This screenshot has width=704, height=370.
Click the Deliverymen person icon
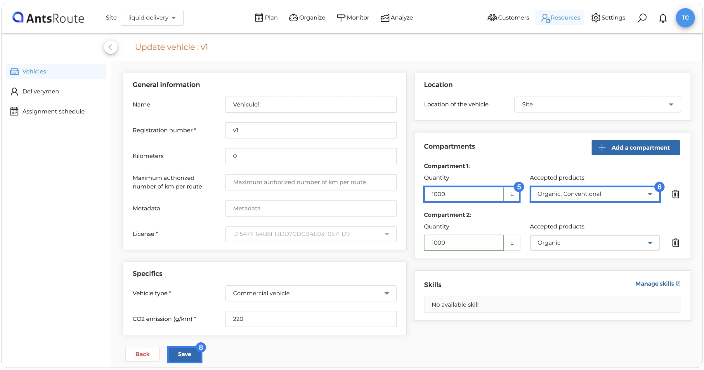click(14, 92)
